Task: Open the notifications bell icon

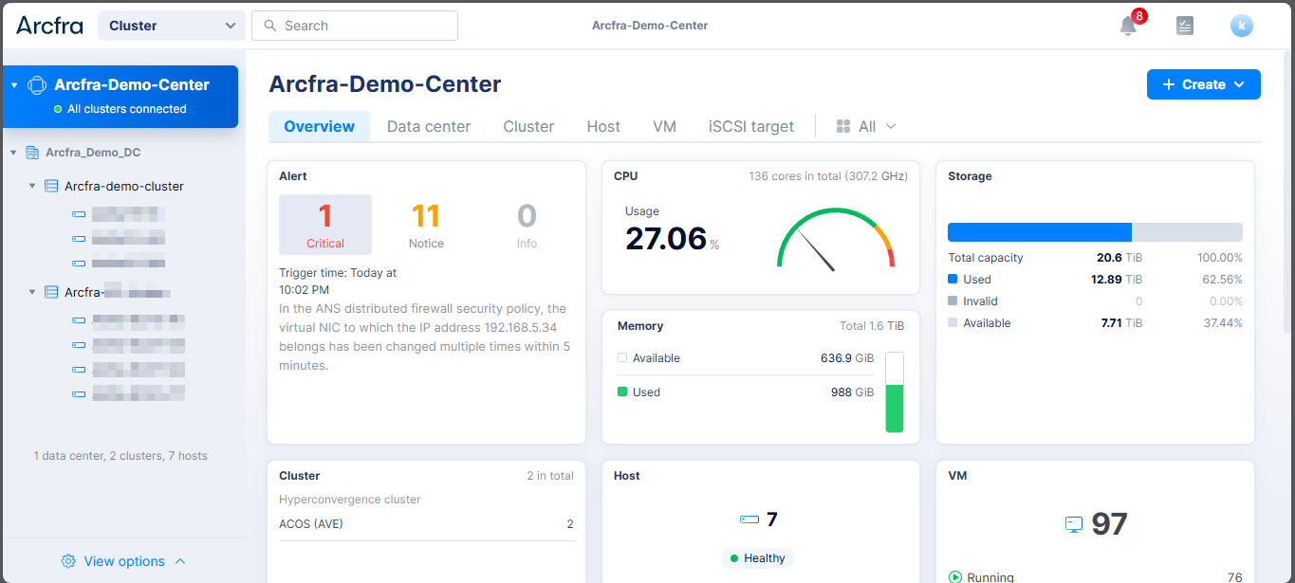Action: click(1127, 27)
